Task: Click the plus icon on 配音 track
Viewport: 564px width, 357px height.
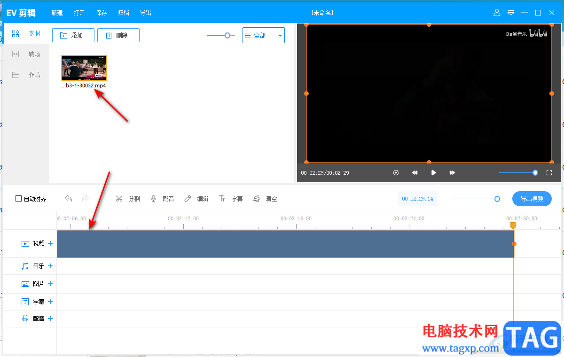Action: (x=50, y=318)
